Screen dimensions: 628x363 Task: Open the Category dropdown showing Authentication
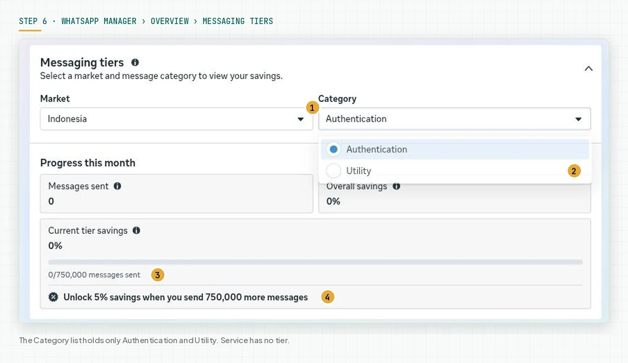[454, 119]
